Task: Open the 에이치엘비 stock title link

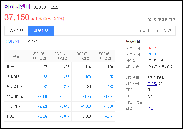Action: (17, 7)
